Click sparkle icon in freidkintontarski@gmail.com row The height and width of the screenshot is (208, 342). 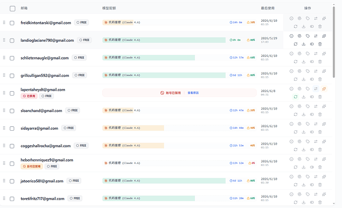[x=324, y=18]
